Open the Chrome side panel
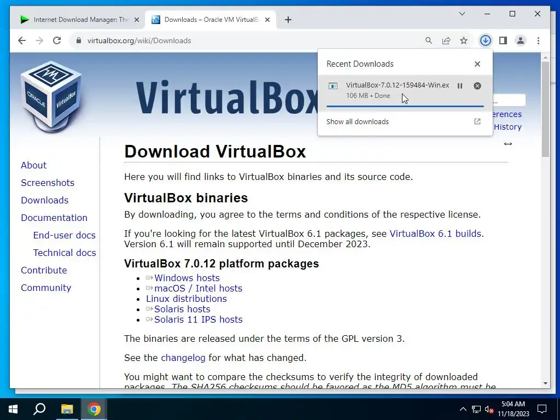This screenshot has height=420, width=560. (x=503, y=40)
